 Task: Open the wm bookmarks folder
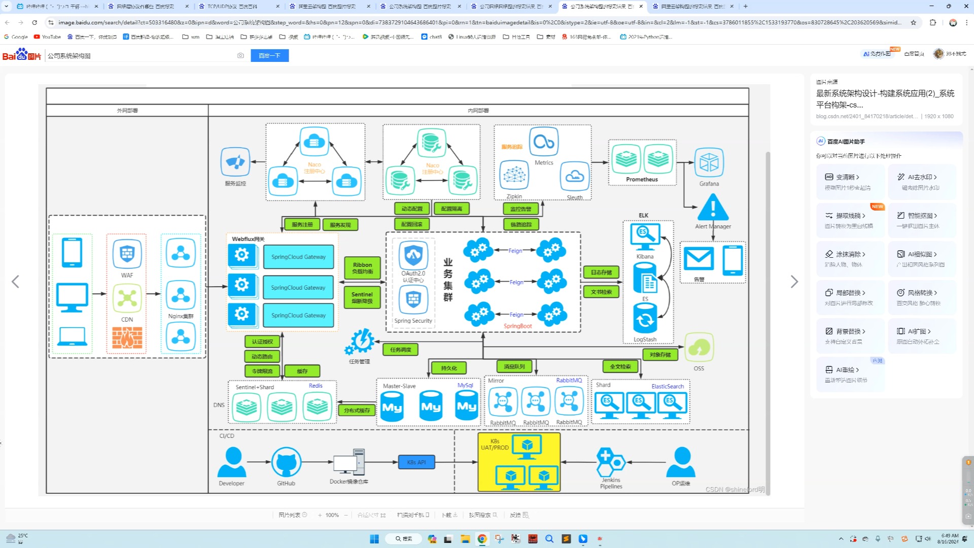click(191, 37)
